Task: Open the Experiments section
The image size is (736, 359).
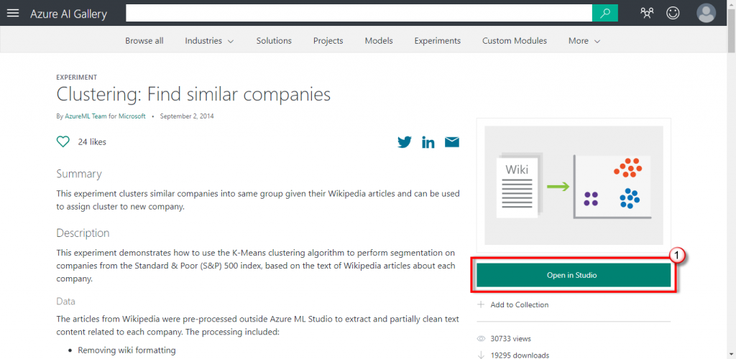Action: point(438,41)
